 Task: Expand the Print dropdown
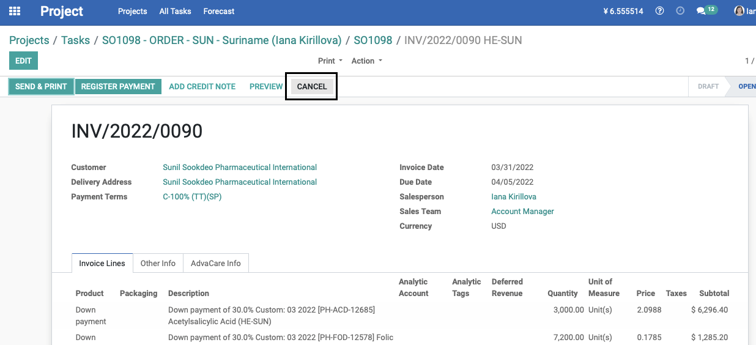click(329, 61)
